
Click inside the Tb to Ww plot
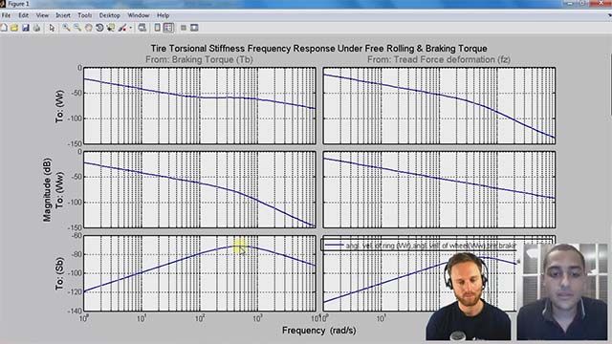click(x=200, y=189)
